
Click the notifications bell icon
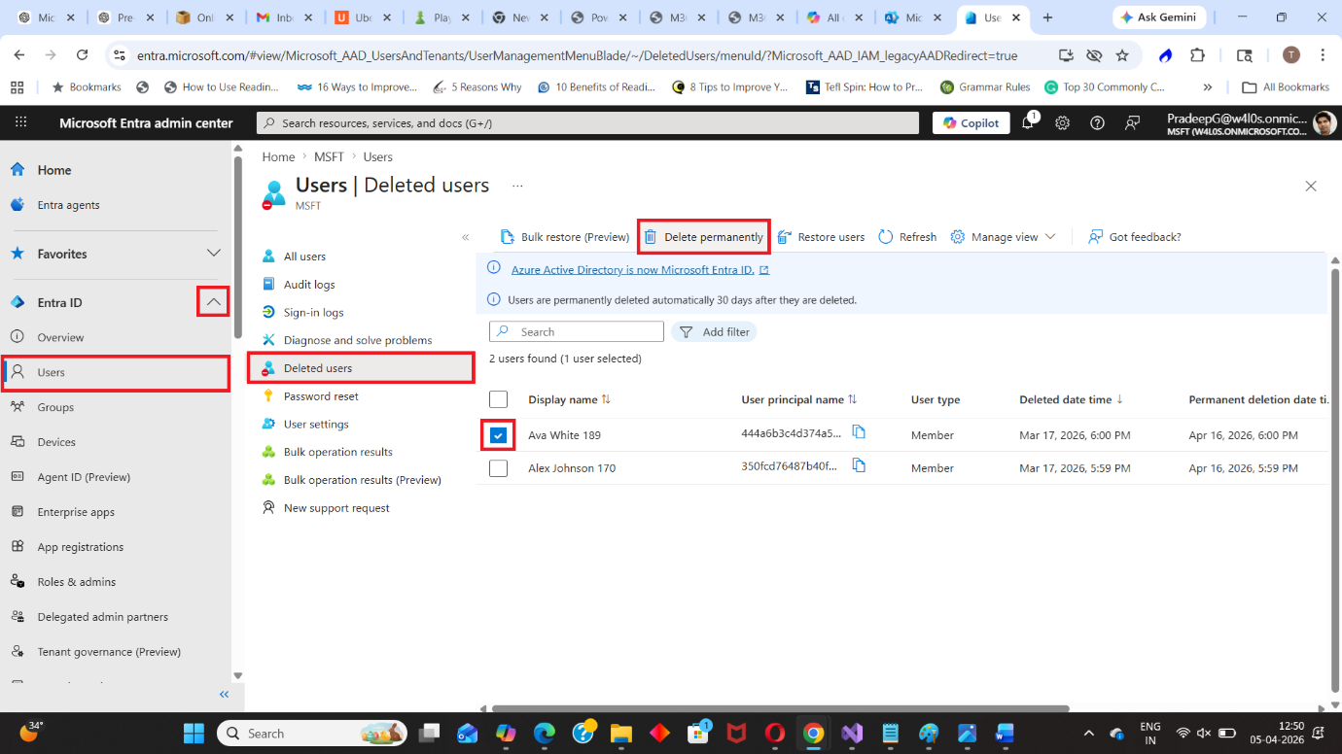pyautogui.click(x=1028, y=123)
